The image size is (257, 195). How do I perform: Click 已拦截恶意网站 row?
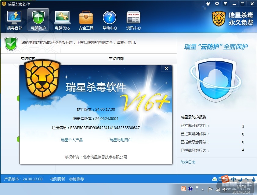212,142
